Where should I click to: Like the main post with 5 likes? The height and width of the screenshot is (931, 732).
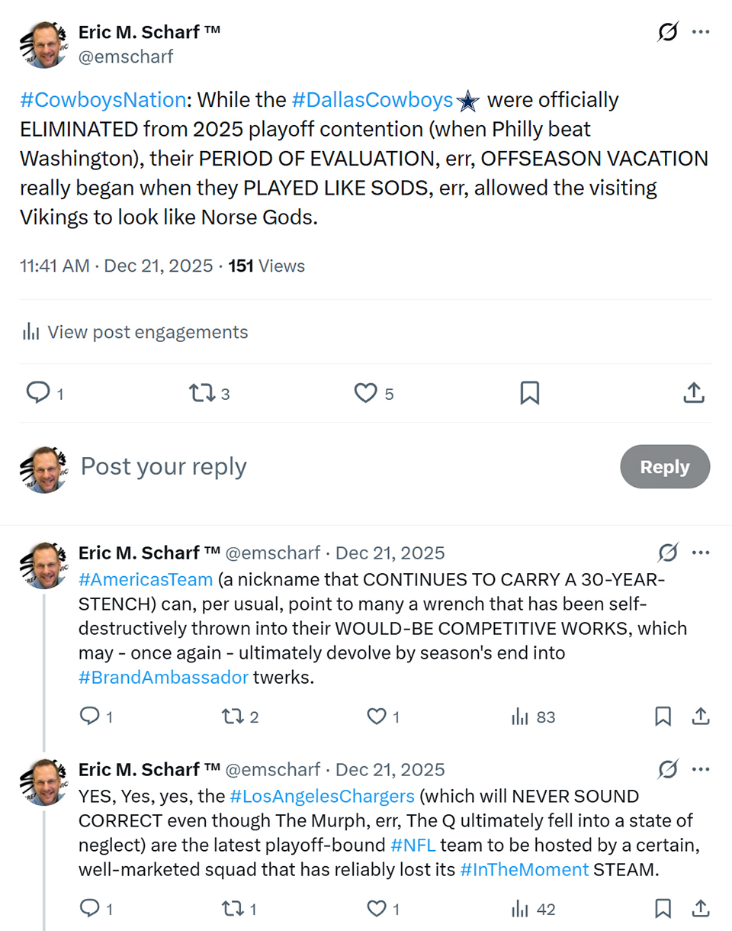367,393
